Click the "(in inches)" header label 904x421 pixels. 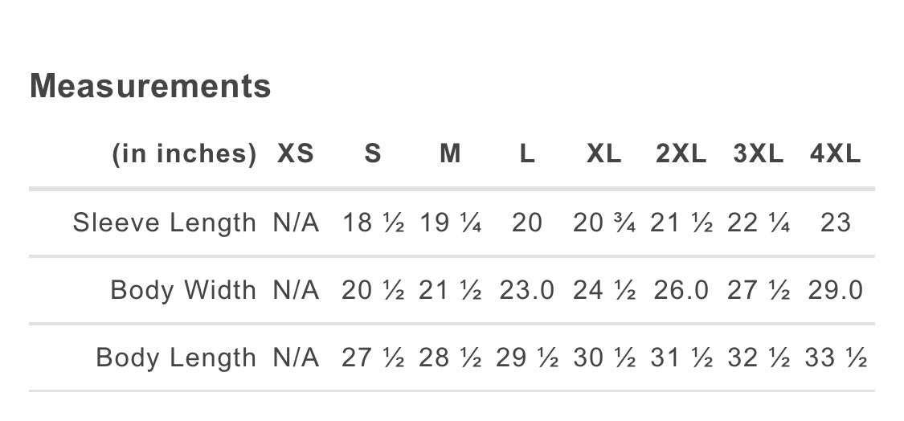[x=184, y=153]
